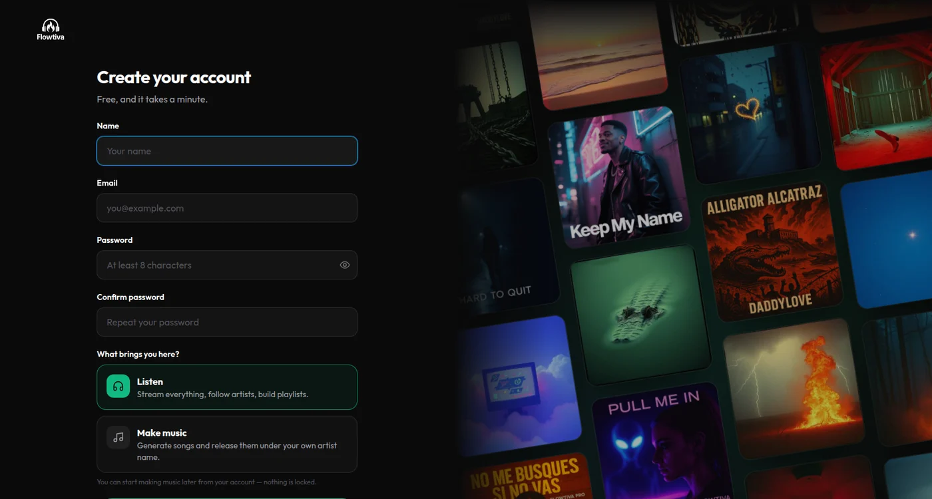Select the Password field
This screenshot has height=499, width=932.
tap(227, 265)
